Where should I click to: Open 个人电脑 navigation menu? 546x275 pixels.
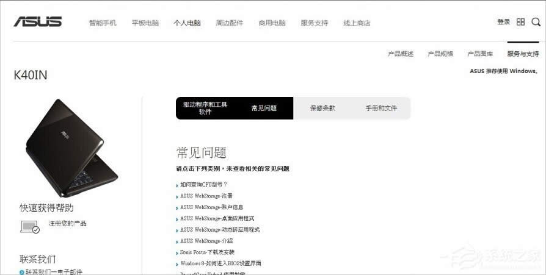(187, 23)
